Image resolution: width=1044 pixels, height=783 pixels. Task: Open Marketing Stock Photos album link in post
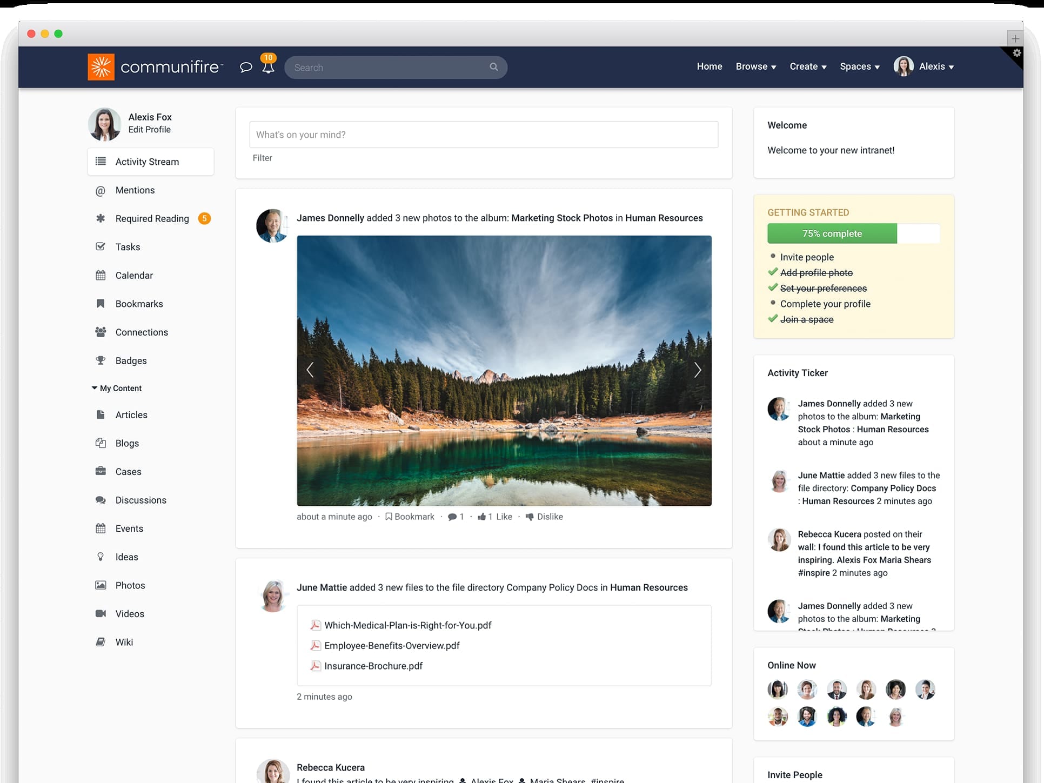(x=562, y=218)
